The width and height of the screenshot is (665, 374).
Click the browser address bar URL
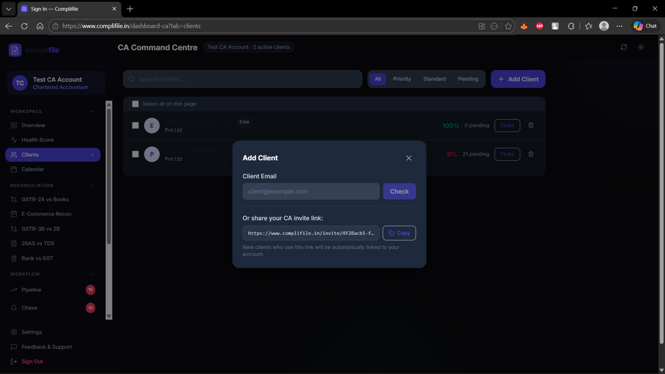(x=131, y=26)
